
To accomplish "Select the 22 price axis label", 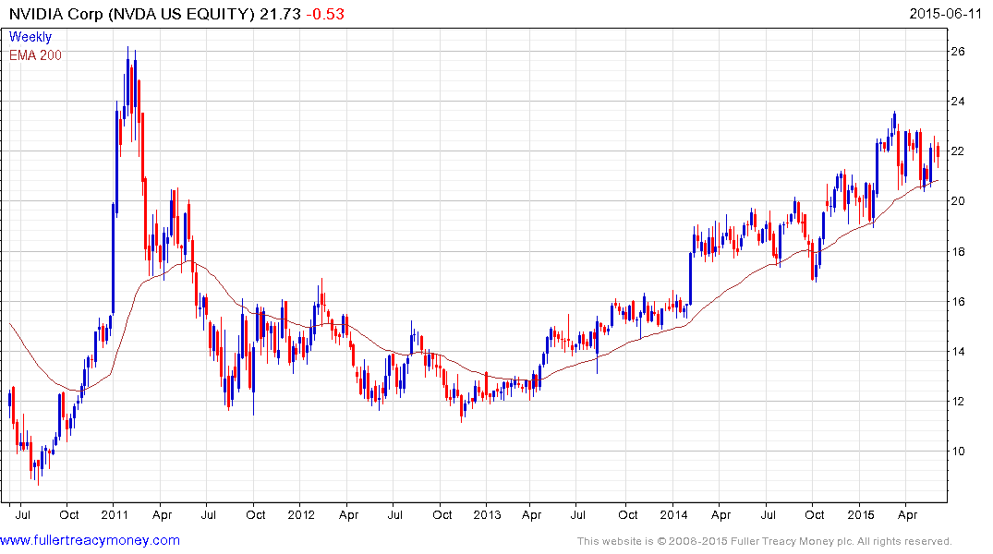I will [958, 151].
